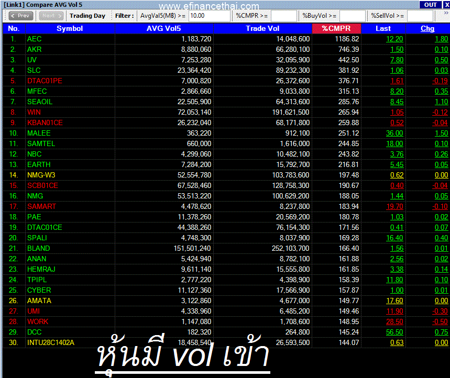This screenshot has width=450, height=378.
Task: Select the DTAC01CE symbol
Action: [45, 227]
